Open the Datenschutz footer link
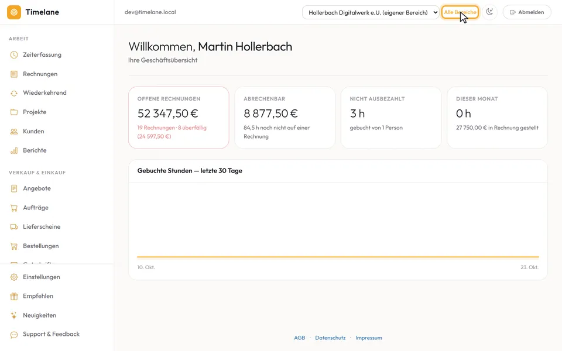 pyautogui.click(x=330, y=338)
